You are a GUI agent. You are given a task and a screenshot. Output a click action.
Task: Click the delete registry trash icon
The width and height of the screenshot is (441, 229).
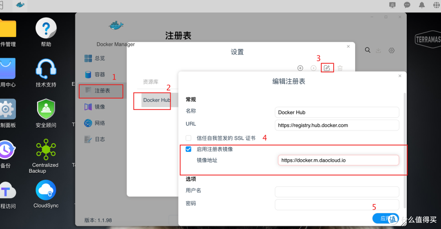click(x=340, y=68)
